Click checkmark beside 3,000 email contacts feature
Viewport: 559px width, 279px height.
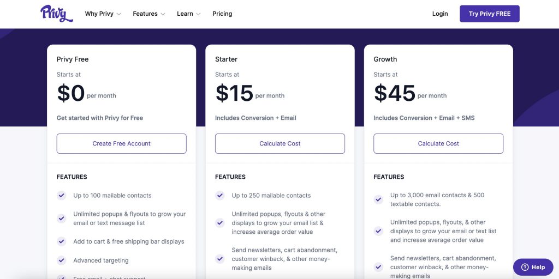(378, 199)
